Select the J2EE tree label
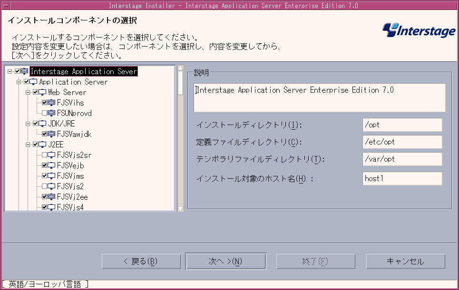 tap(56, 145)
